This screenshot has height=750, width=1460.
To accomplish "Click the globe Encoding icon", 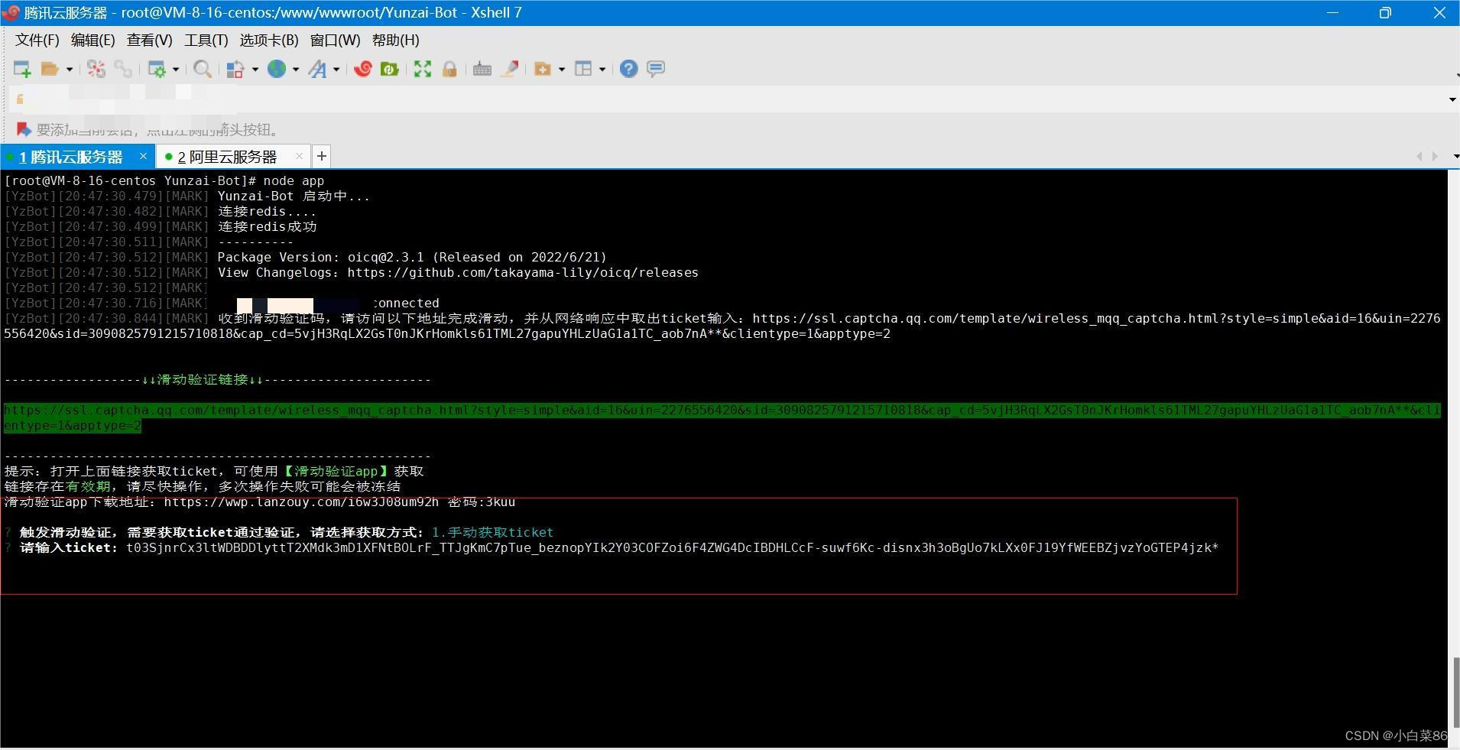I will point(277,69).
